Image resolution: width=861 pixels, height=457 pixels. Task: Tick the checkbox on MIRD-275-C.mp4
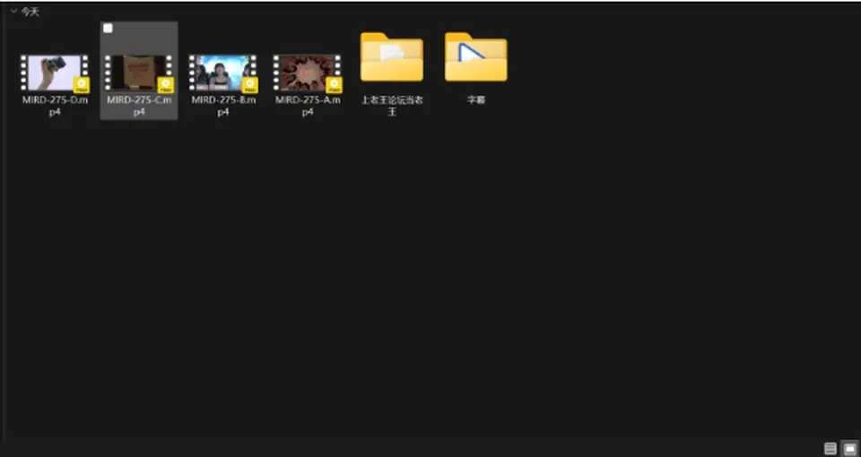tap(109, 29)
